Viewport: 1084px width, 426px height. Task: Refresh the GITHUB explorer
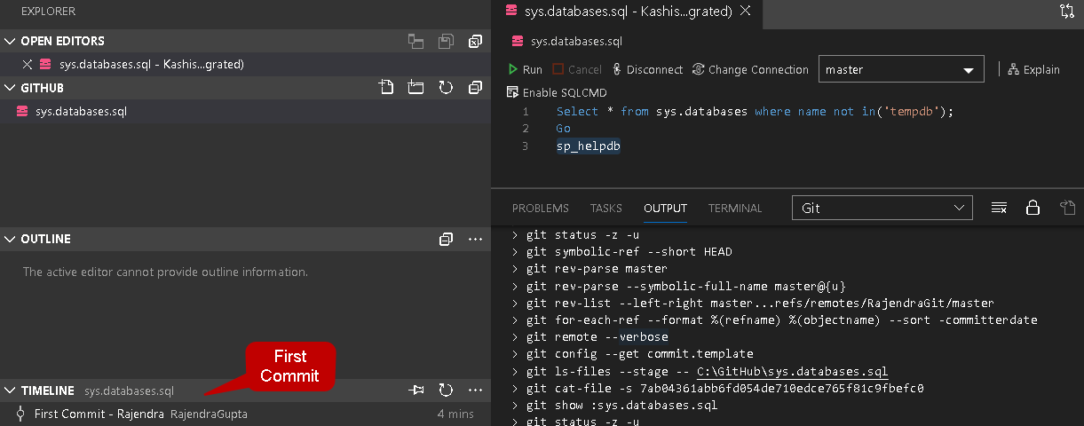[446, 88]
